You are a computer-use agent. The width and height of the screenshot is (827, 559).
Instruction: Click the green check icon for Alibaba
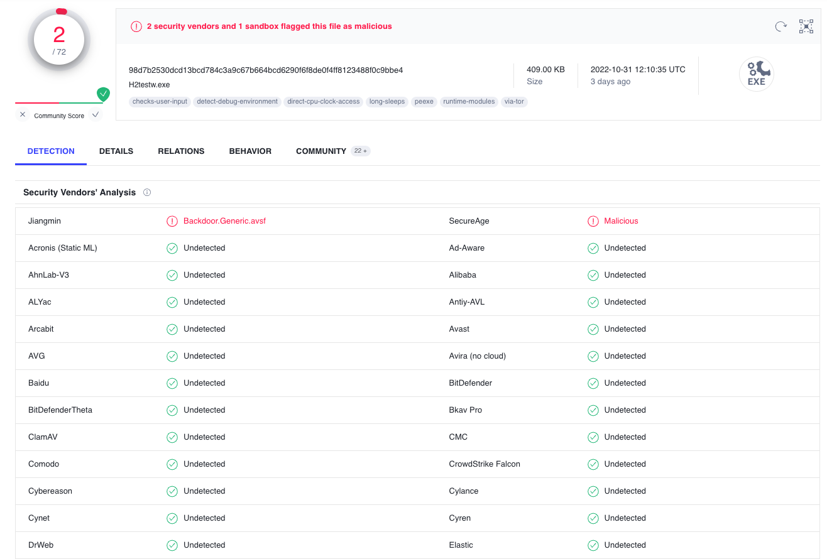coord(593,275)
